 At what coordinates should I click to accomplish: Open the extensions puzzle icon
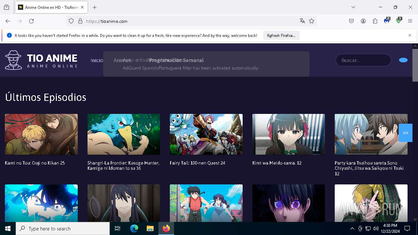(375, 21)
